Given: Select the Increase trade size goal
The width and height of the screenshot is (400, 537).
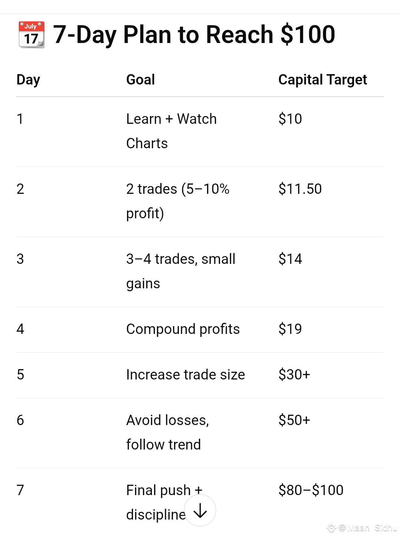Looking at the screenshot, I should point(186,375).
